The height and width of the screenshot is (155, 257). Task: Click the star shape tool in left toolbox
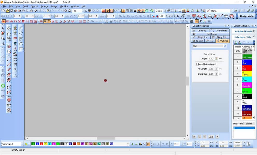point(9,105)
